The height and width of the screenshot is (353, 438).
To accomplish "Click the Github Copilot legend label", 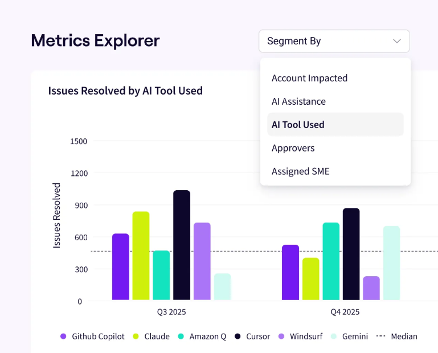I will (x=98, y=336).
